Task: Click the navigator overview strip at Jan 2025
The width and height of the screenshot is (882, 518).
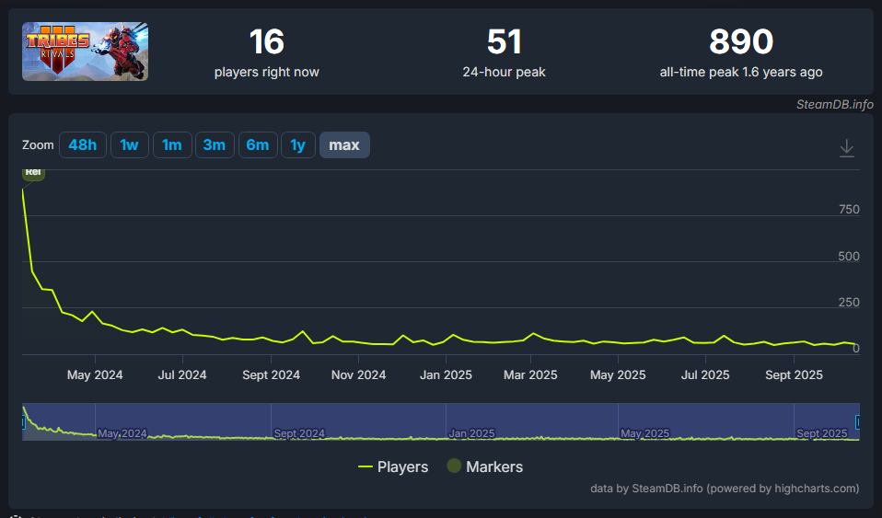Action: (x=471, y=433)
